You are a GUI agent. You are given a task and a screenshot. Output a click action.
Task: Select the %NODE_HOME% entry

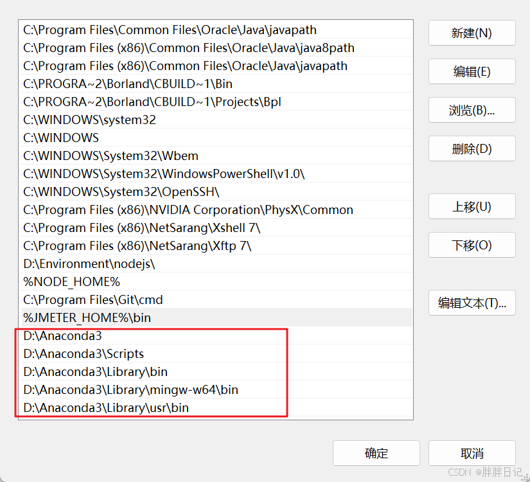tap(216, 281)
